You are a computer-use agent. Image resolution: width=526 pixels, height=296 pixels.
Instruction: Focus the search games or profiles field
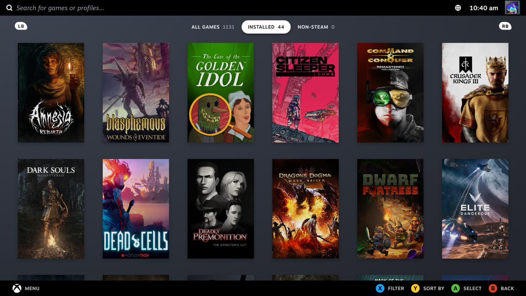pos(60,8)
